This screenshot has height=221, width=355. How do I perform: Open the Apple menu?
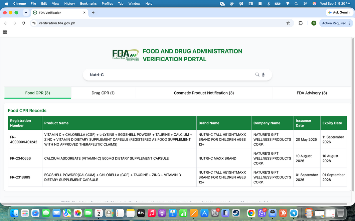[7, 4]
